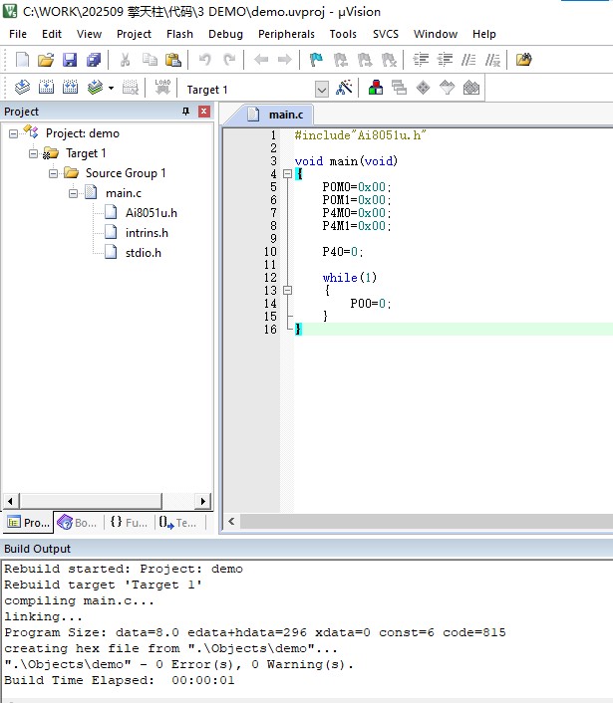Click the Rebuild all target files icon
This screenshot has width=613, height=703.
click(x=70, y=89)
